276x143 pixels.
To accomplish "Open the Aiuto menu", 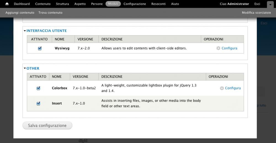I will [x=175, y=4].
